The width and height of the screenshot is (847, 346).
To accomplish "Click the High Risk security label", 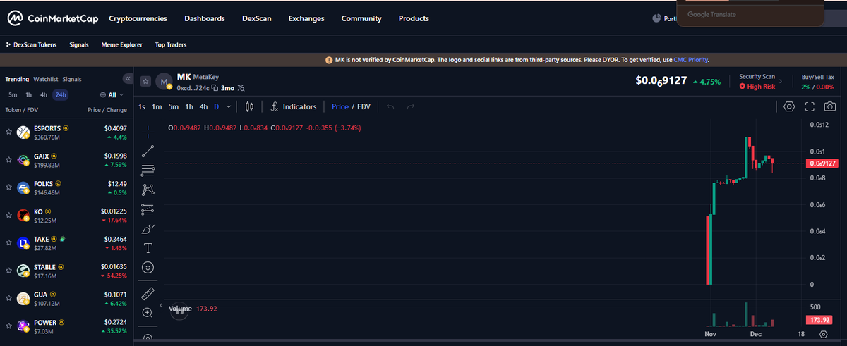I will 757,86.
